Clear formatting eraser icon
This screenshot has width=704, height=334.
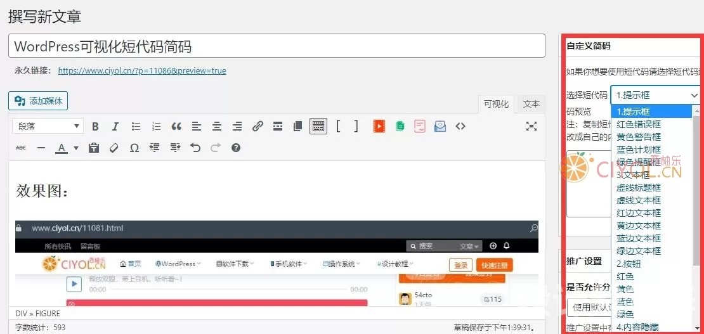(114, 148)
